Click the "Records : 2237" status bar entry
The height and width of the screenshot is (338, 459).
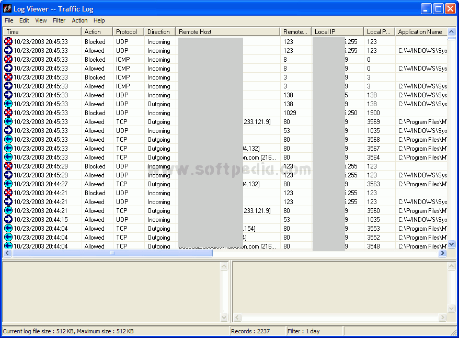250,331
